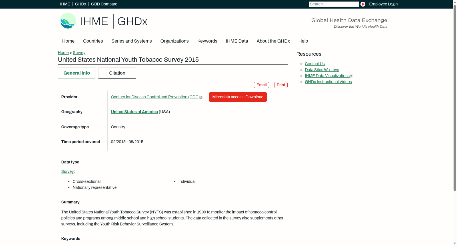
Task: Open the Help menu item
Action: pyautogui.click(x=303, y=41)
